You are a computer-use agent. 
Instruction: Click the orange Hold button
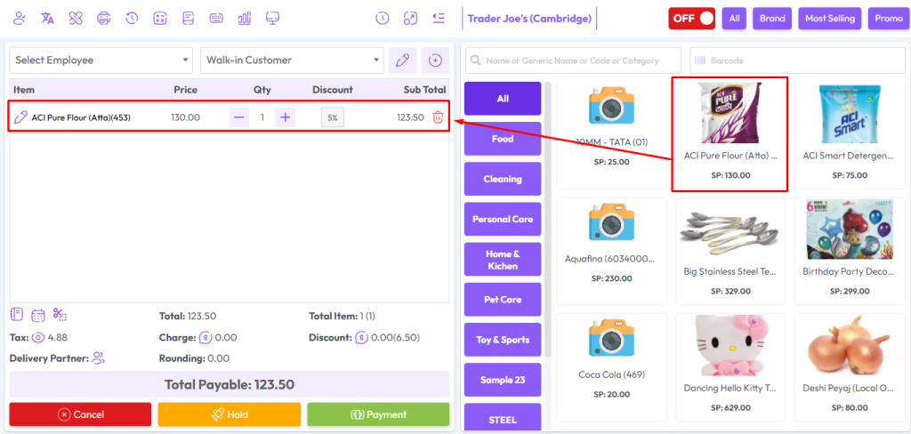230,414
